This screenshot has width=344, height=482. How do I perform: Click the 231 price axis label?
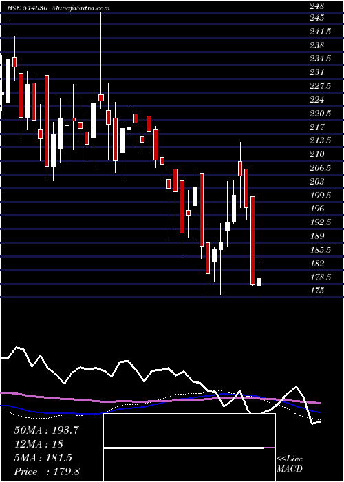coord(316,72)
